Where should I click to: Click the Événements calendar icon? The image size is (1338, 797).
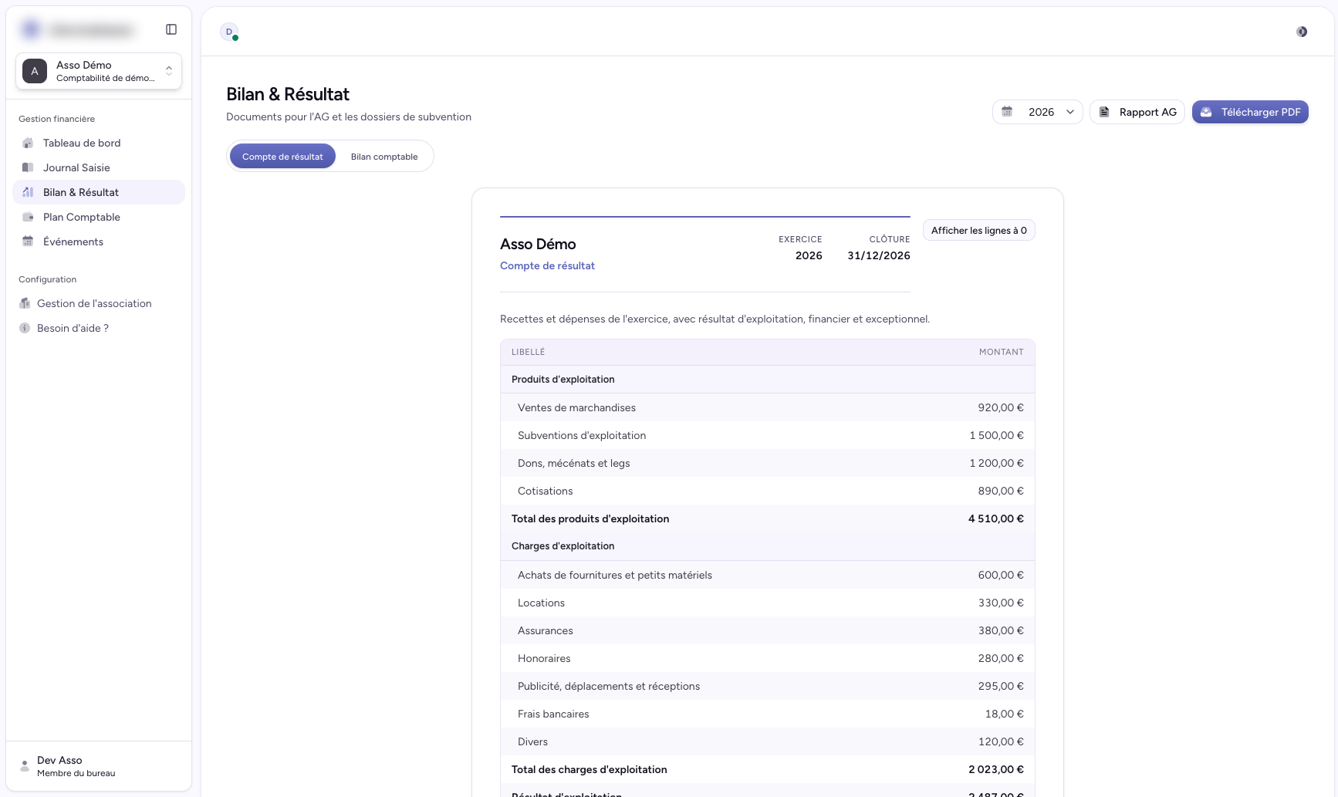(x=28, y=241)
